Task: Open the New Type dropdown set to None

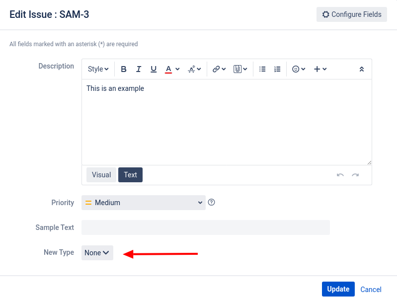Action: 97,253
